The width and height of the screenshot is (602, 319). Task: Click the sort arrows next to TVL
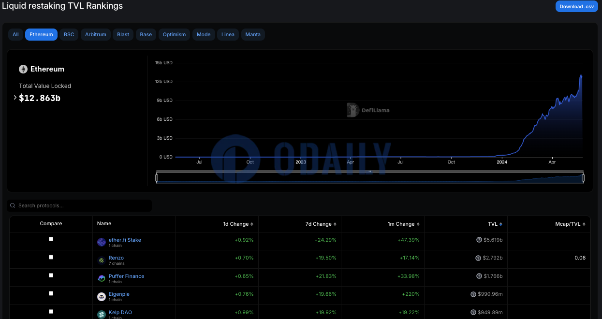(501, 224)
